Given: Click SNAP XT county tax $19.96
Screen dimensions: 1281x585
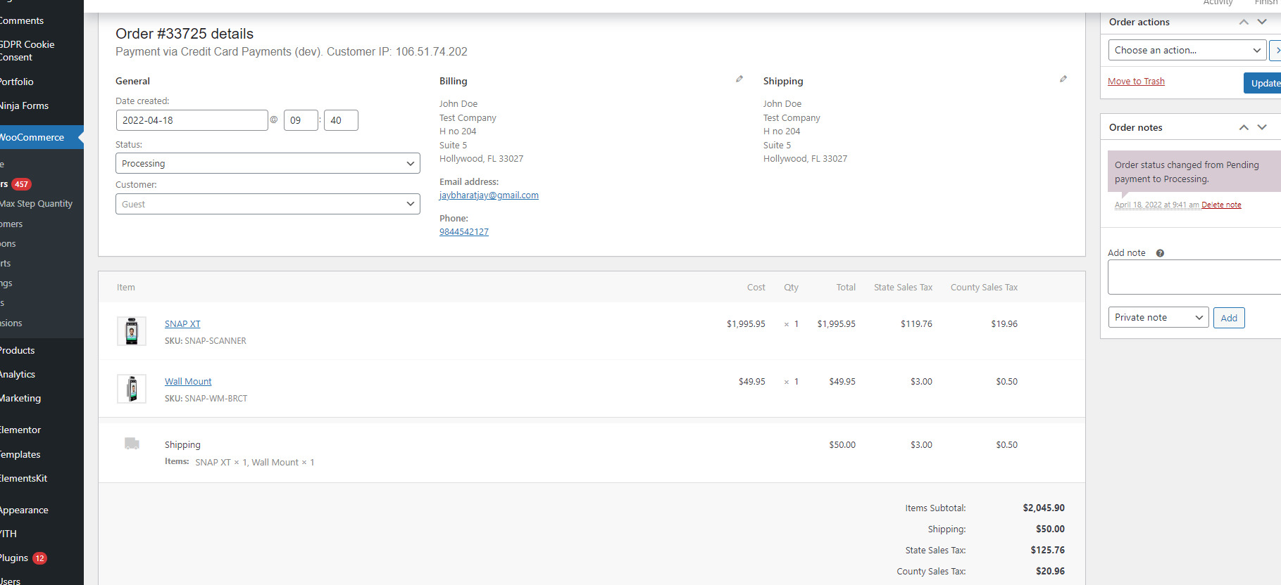Looking at the screenshot, I should [x=1004, y=324].
